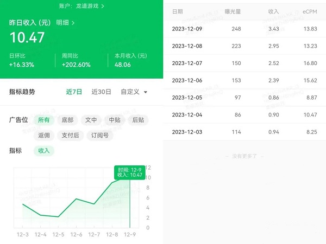326x244 pixels.
Task: Open 明细 details for yesterday's income
Action: click(x=66, y=23)
